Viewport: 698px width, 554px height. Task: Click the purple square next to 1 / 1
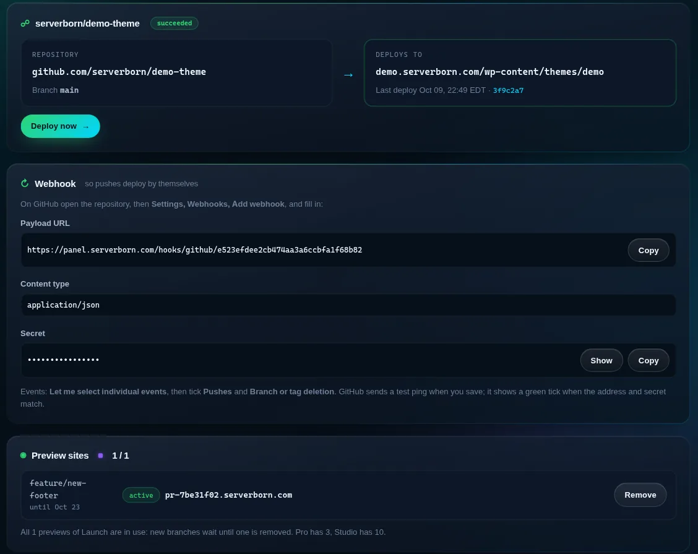101,456
